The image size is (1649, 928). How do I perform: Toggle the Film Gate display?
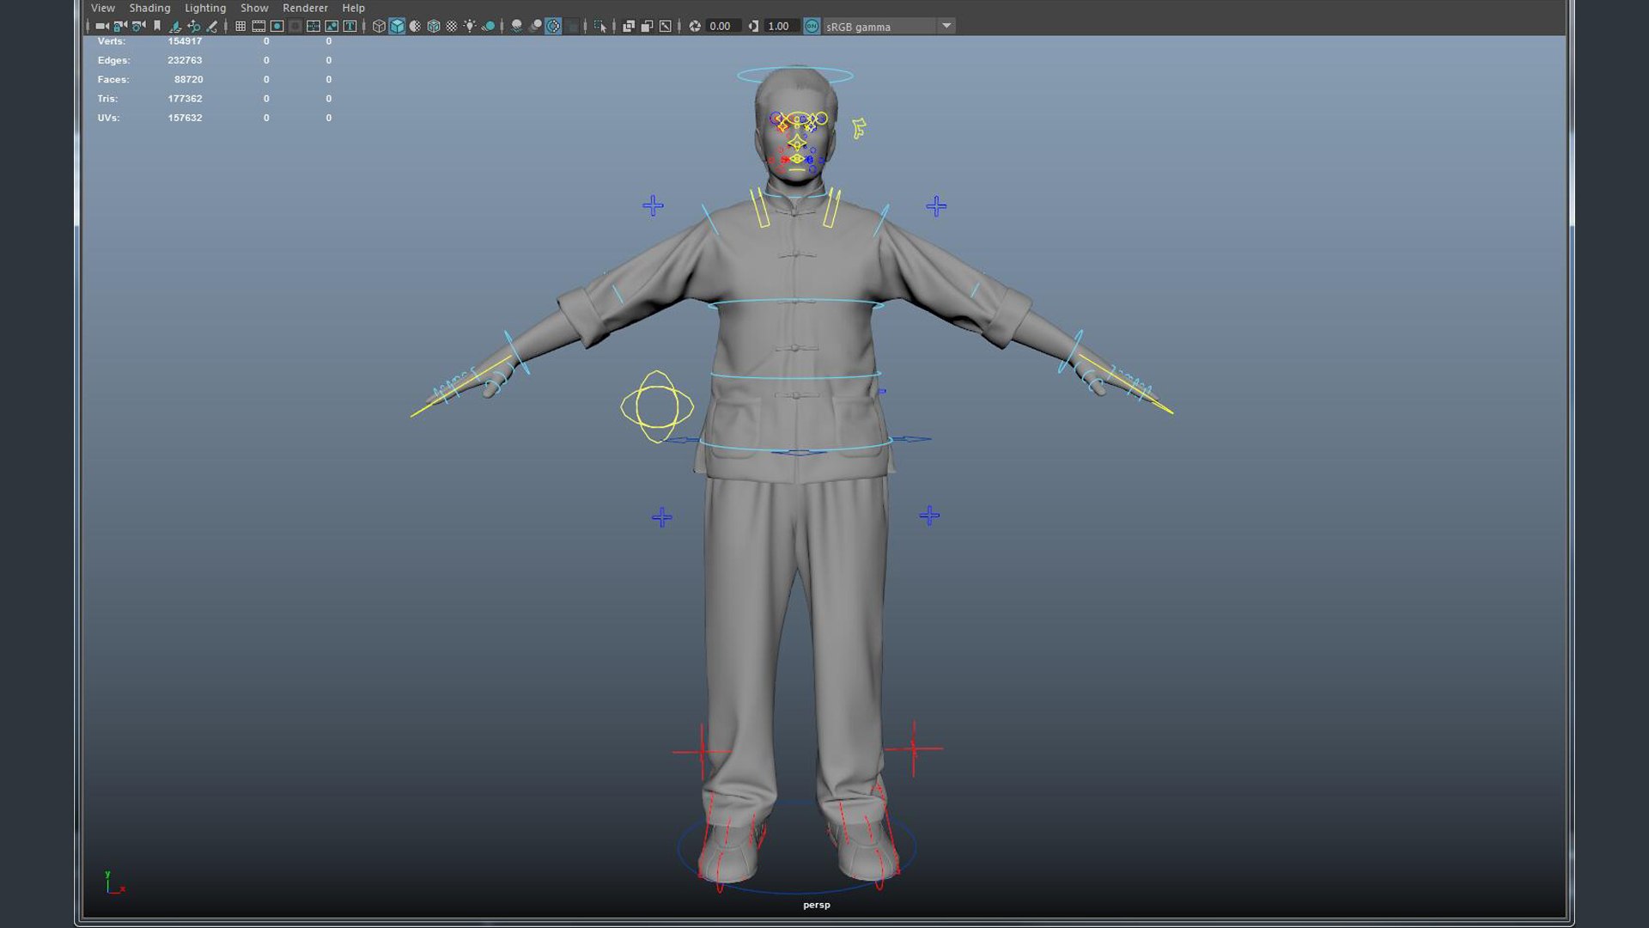click(259, 27)
